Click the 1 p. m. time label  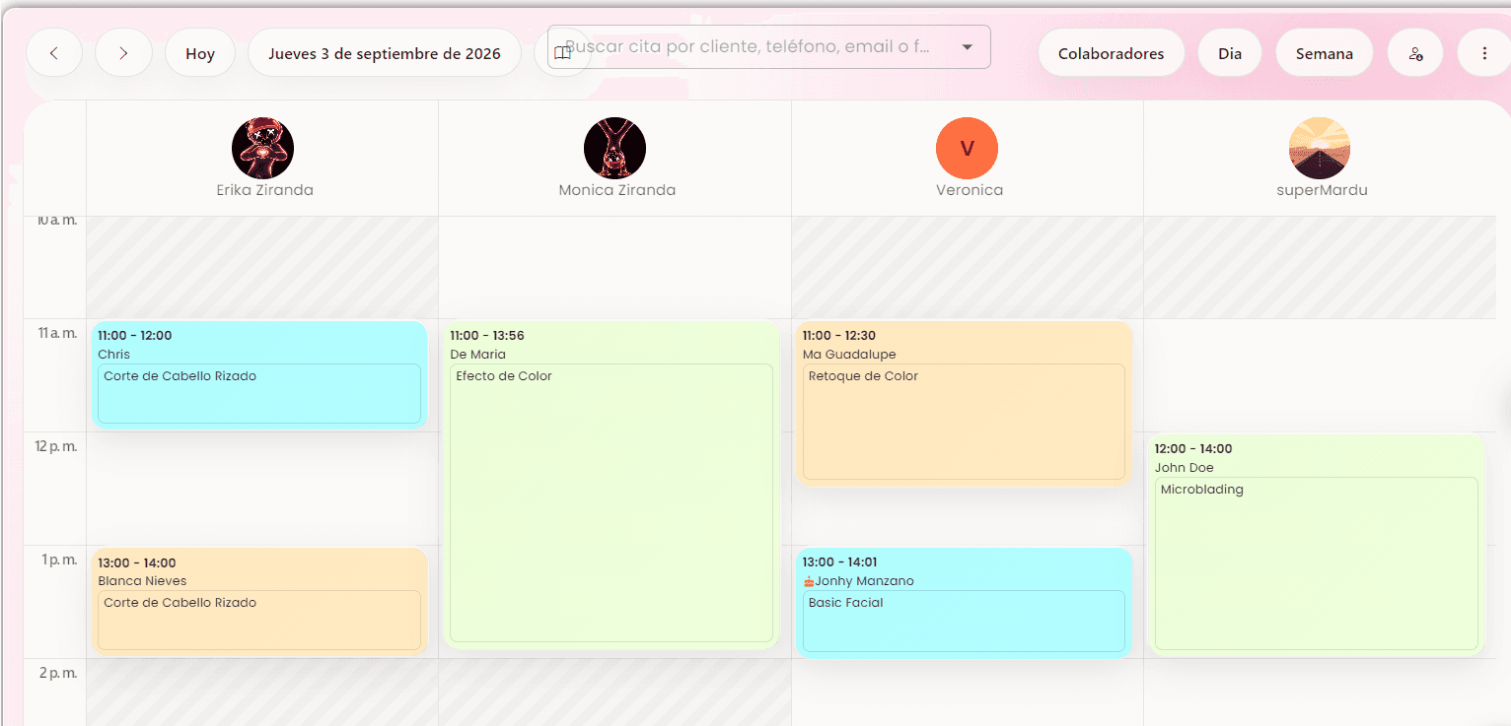[x=59, y=560]
